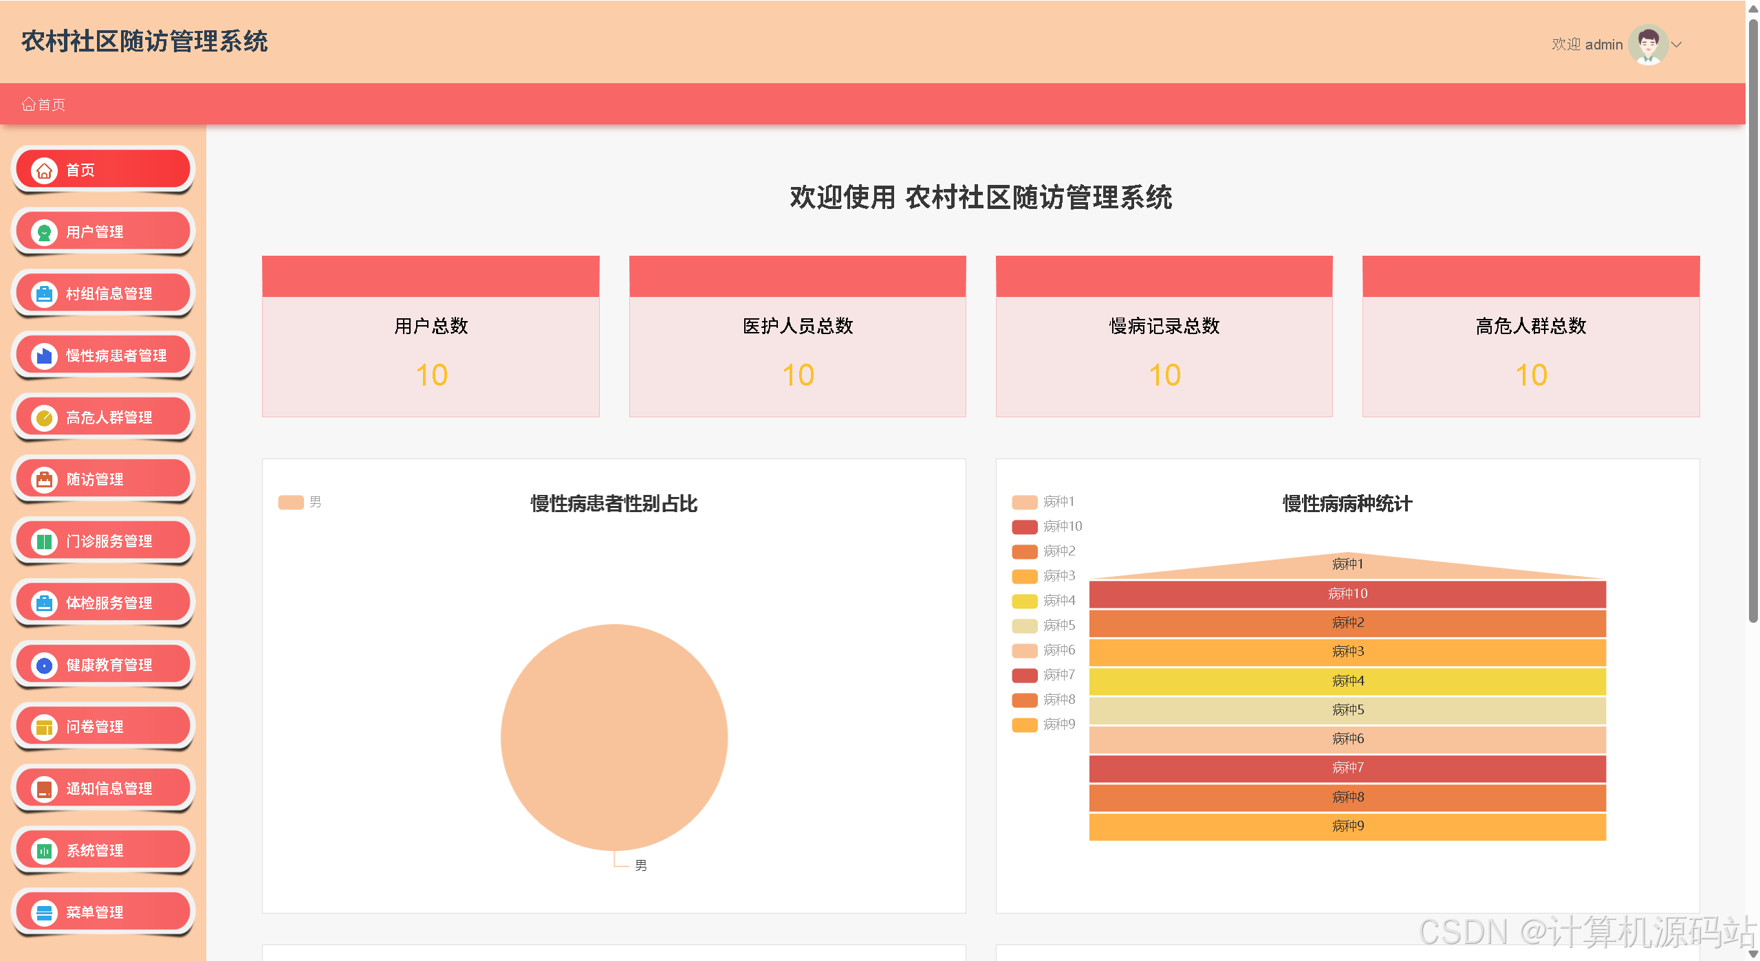Click the 男 pie chart slice
Viewport: 1760px width, 961px height.
(614, 737)
